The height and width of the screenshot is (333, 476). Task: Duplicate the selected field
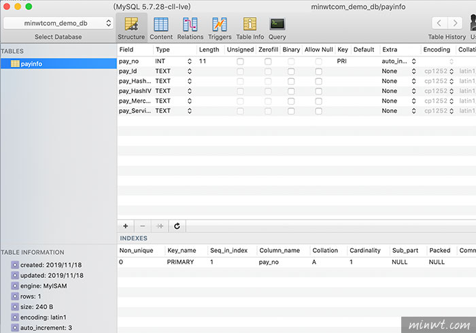[160, 226]
